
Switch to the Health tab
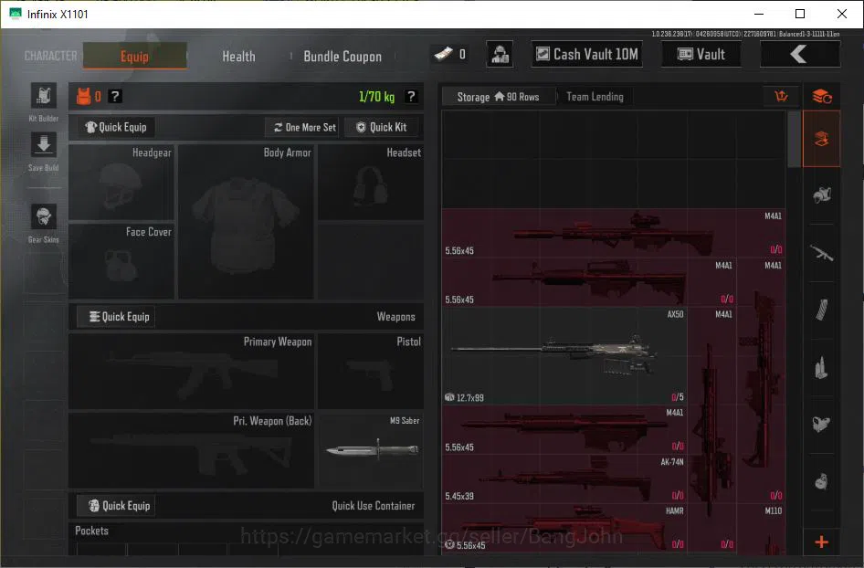pos(238,57)
